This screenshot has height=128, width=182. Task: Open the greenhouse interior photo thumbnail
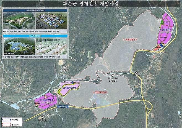(x=51, y=46)
